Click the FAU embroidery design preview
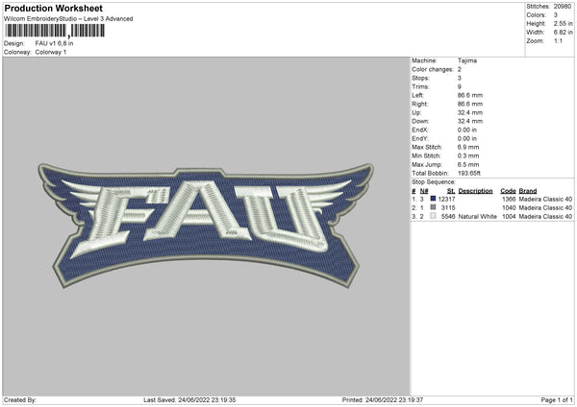The width and height of the screenshot is (577, 407). tap(206, 226)
